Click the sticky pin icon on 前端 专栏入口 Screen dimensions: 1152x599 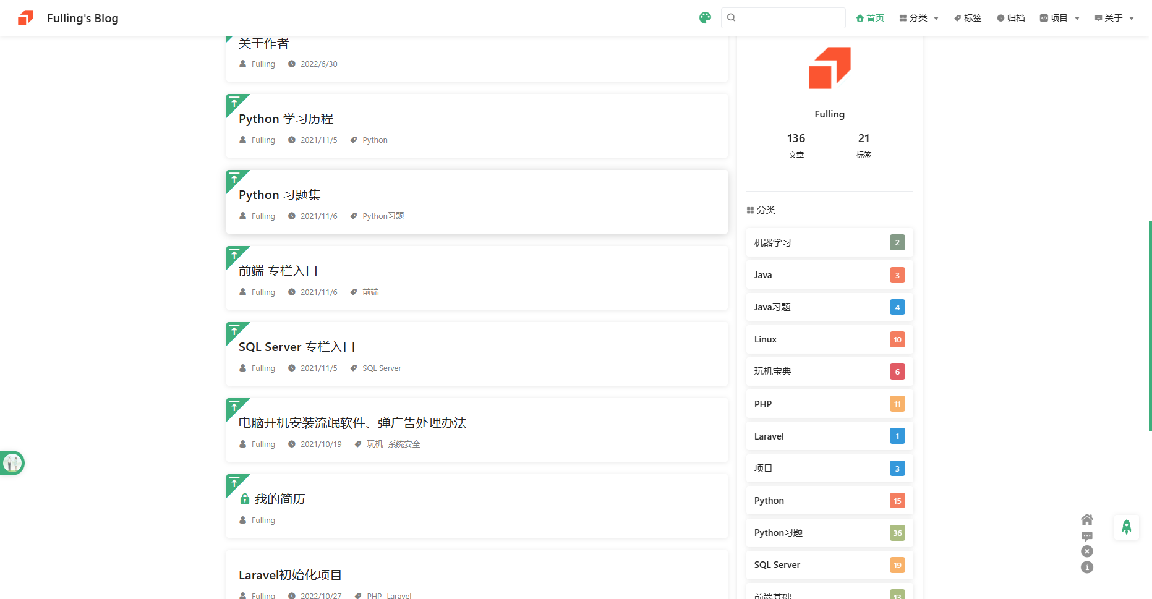[x=234, y=254]
